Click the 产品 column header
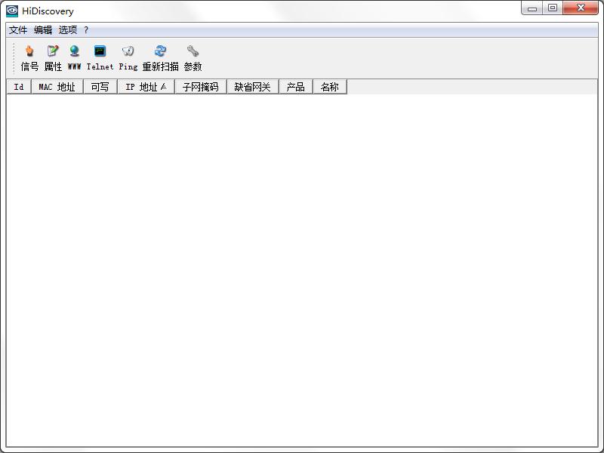The height and width of the screenshot is (453, 604). 295,87
